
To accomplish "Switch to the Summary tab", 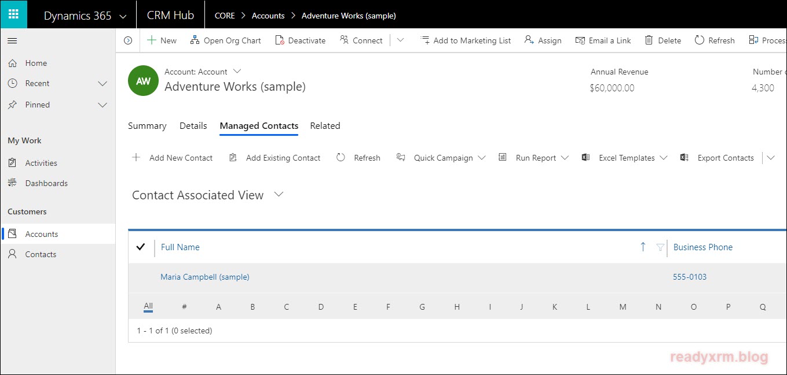I will (147, 126).
